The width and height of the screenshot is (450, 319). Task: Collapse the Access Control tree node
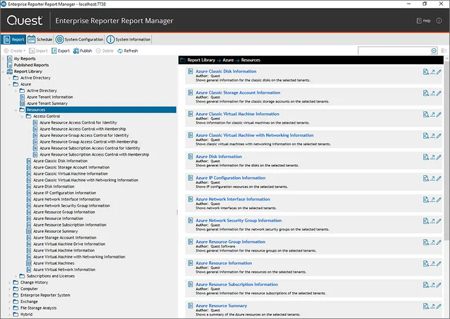[x=23, y=116]
